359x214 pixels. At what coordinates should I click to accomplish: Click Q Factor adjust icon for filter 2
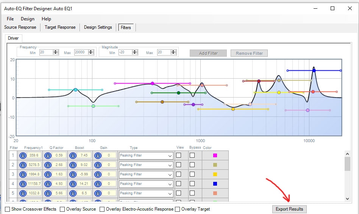pyautogui.click(x=48, y=165)
